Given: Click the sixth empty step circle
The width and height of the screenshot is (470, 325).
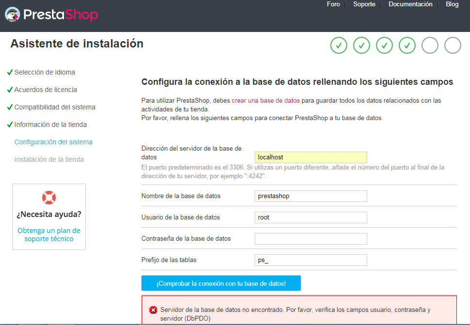Looking at the screenshot, I should (x=453, y=46).
